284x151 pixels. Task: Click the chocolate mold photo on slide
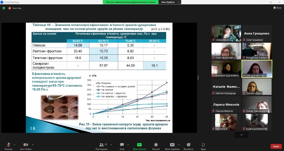pos(60,107)
